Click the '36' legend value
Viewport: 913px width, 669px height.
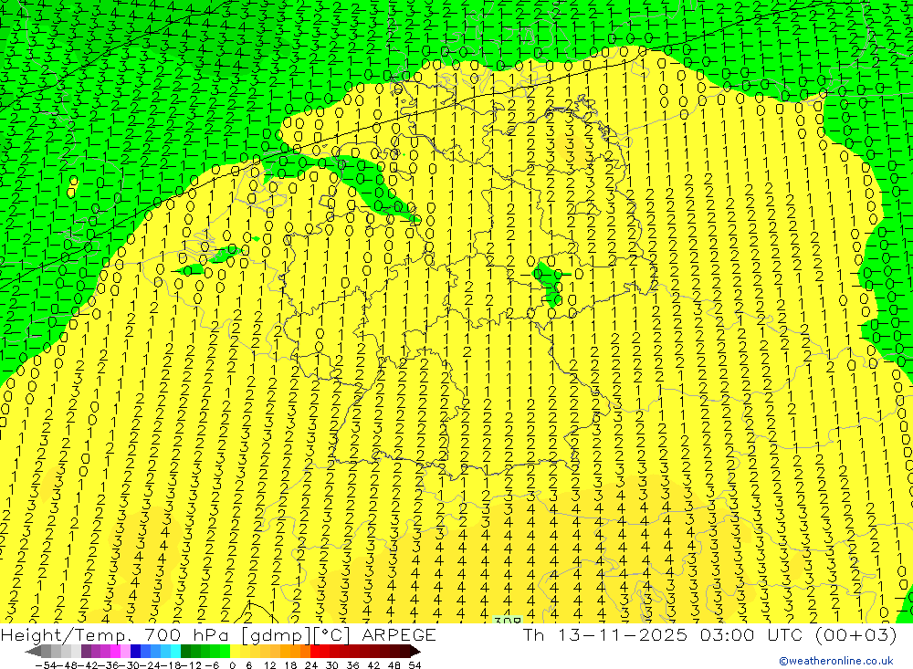click(x=352, y=665)
